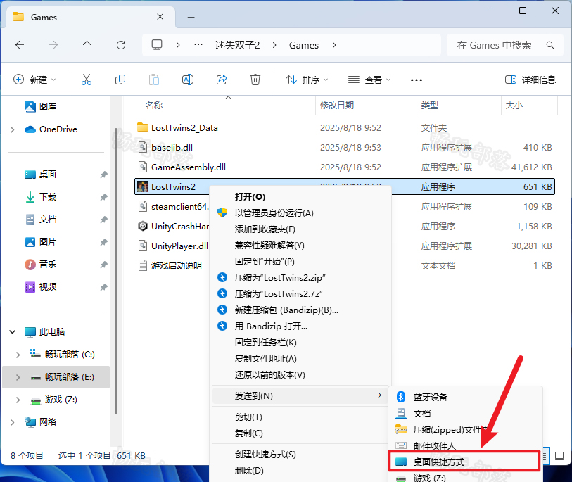Open the three-dots See more toolbar menu
572x482 pixels.
point(417,80)
